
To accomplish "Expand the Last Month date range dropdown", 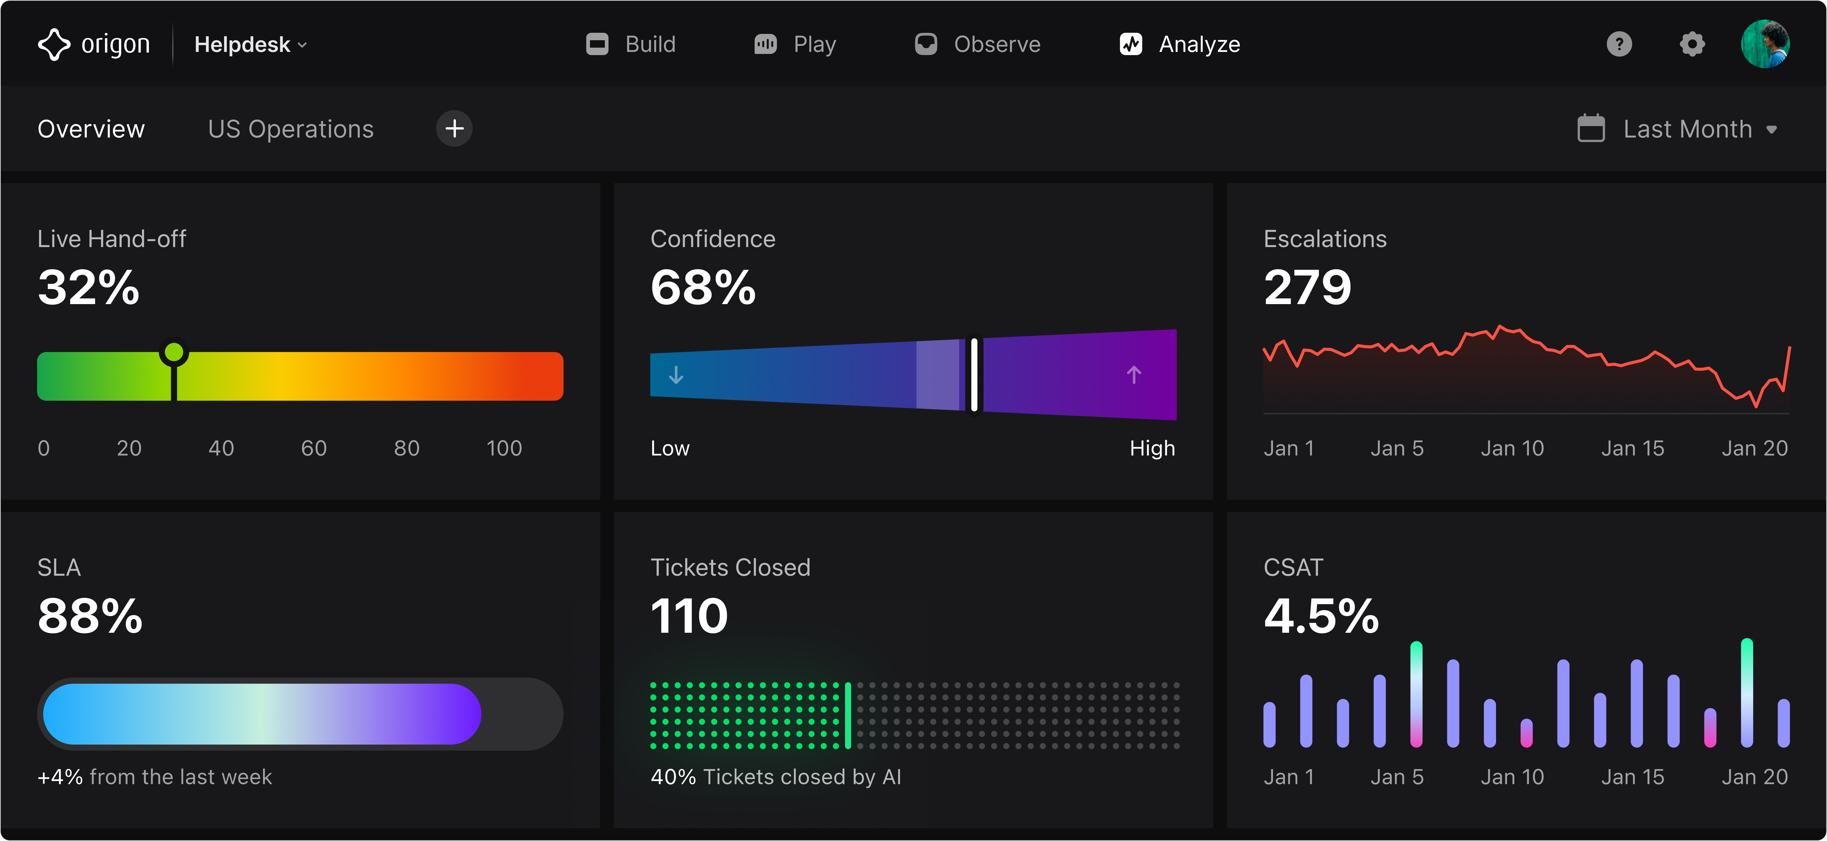I will (x=1677, y=129).
